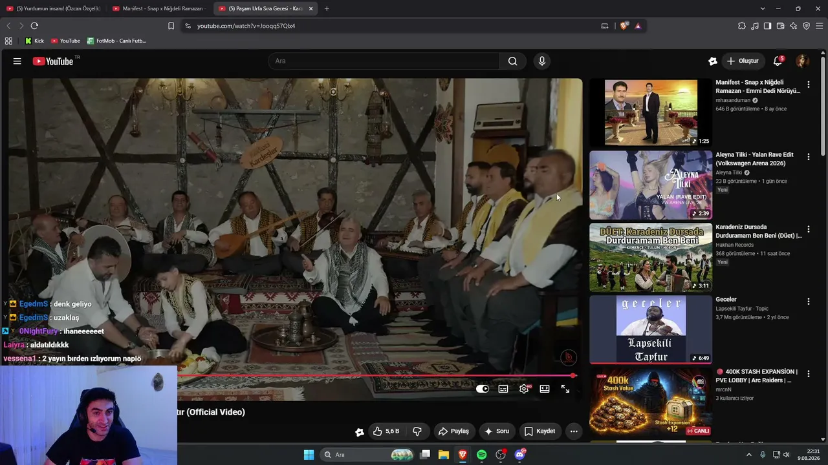The height and width of the screenshot is (465, 828).
Task: Open the Windows Start menu
Action: click(309, 455)
